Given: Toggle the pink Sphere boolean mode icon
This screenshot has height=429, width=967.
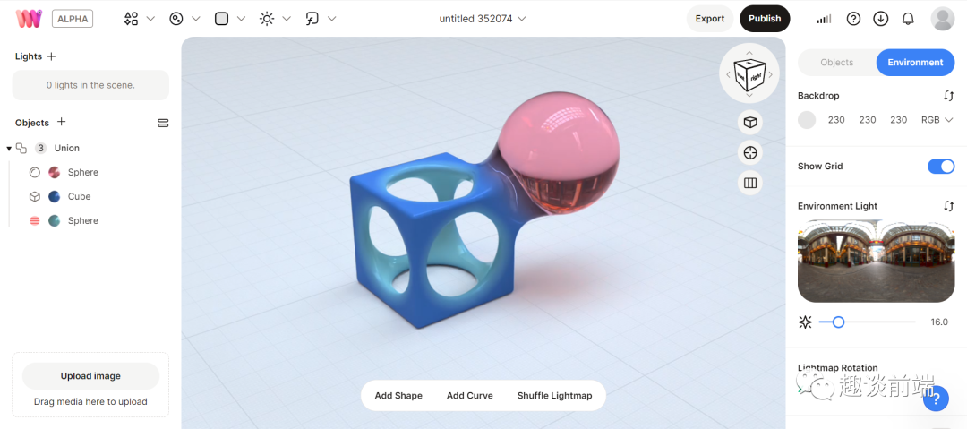Looking at the screenshot, I should [x=35, y=172].
